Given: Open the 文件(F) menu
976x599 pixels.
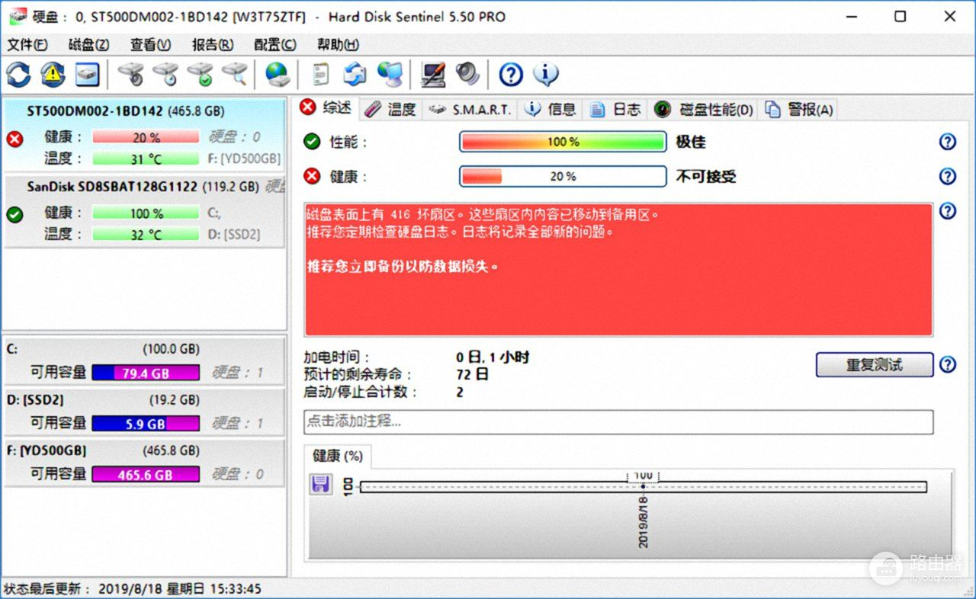Looking at the screenshot, I should pyautogui.click(x=27, y=44).
